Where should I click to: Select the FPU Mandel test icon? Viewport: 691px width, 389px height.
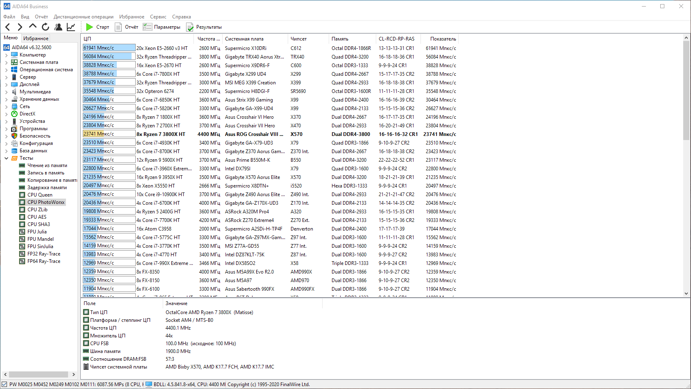pos(22,239)
